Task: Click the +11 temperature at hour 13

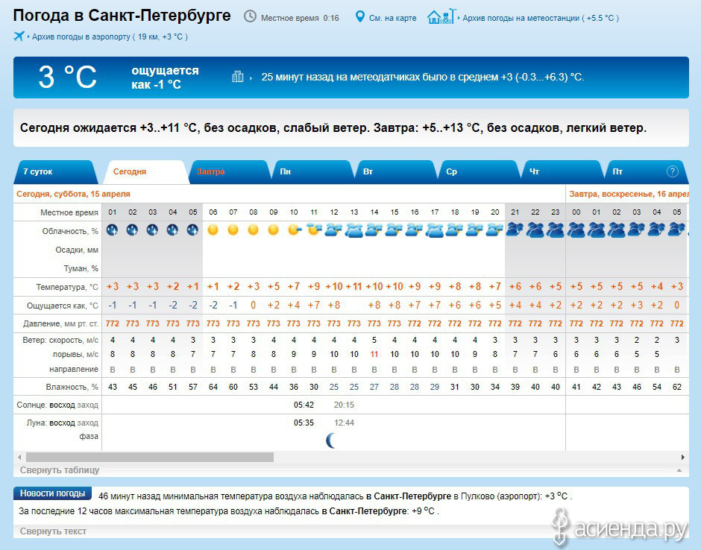Action: (353, 286)
